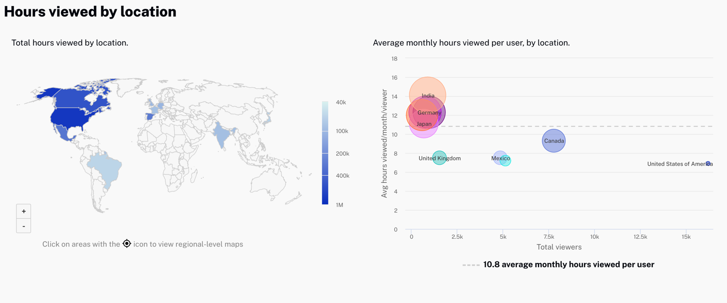This screenshot has width=727, height=303.
Task: Click the United Kingdom bubble
Action: 440,158
